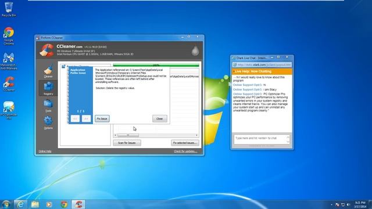Go to previous issue with << button

75,118
